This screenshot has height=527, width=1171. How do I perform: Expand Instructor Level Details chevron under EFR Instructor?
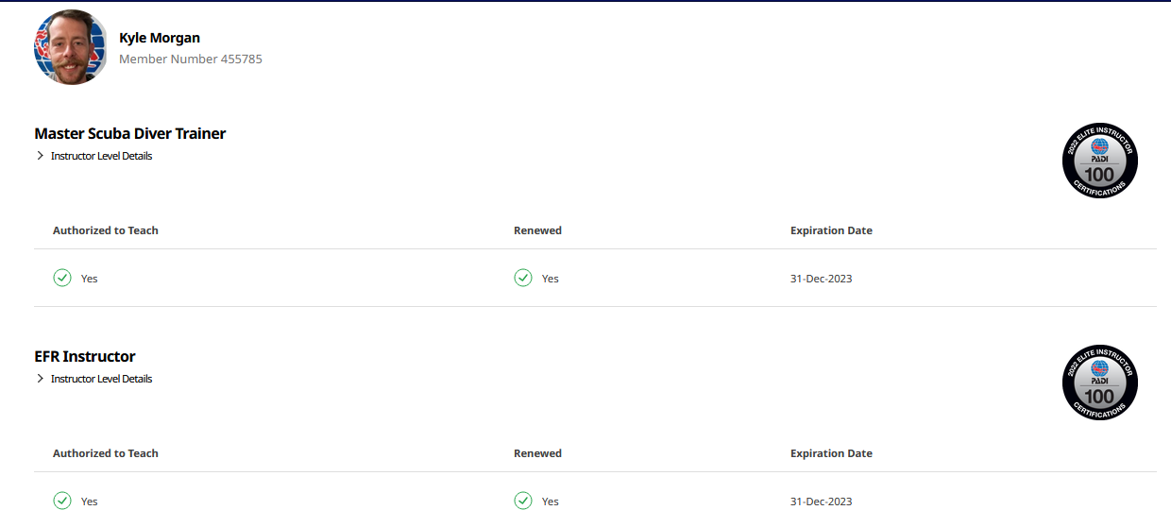pos(40,379)
